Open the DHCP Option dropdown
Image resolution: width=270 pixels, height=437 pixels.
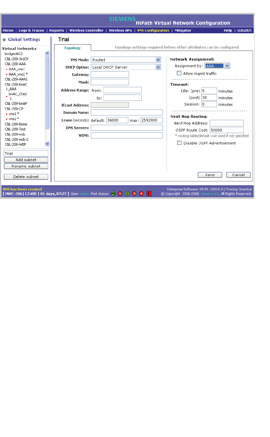(x=126, y=67)
